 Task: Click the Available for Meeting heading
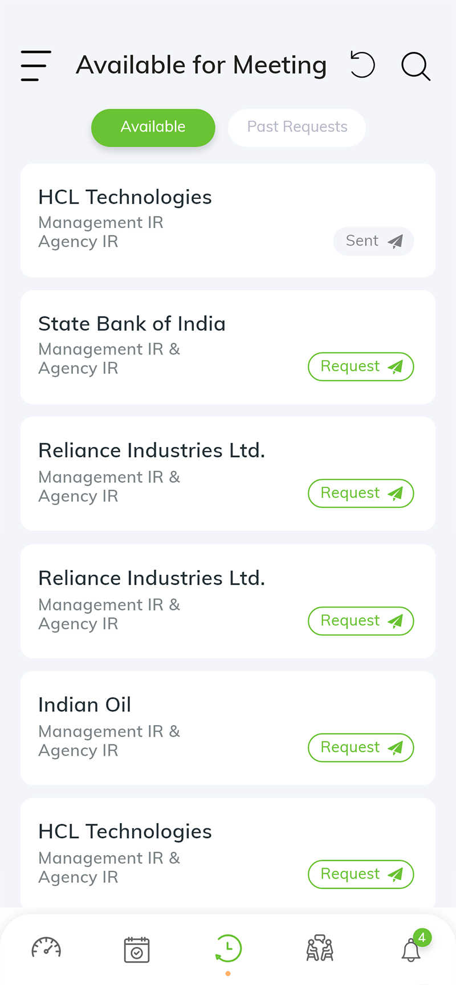tap(201, 65)
